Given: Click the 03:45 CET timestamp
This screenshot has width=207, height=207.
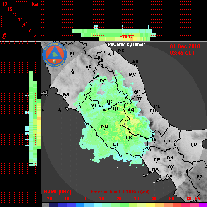Looking at the screenshot, I should coord(182,53).
